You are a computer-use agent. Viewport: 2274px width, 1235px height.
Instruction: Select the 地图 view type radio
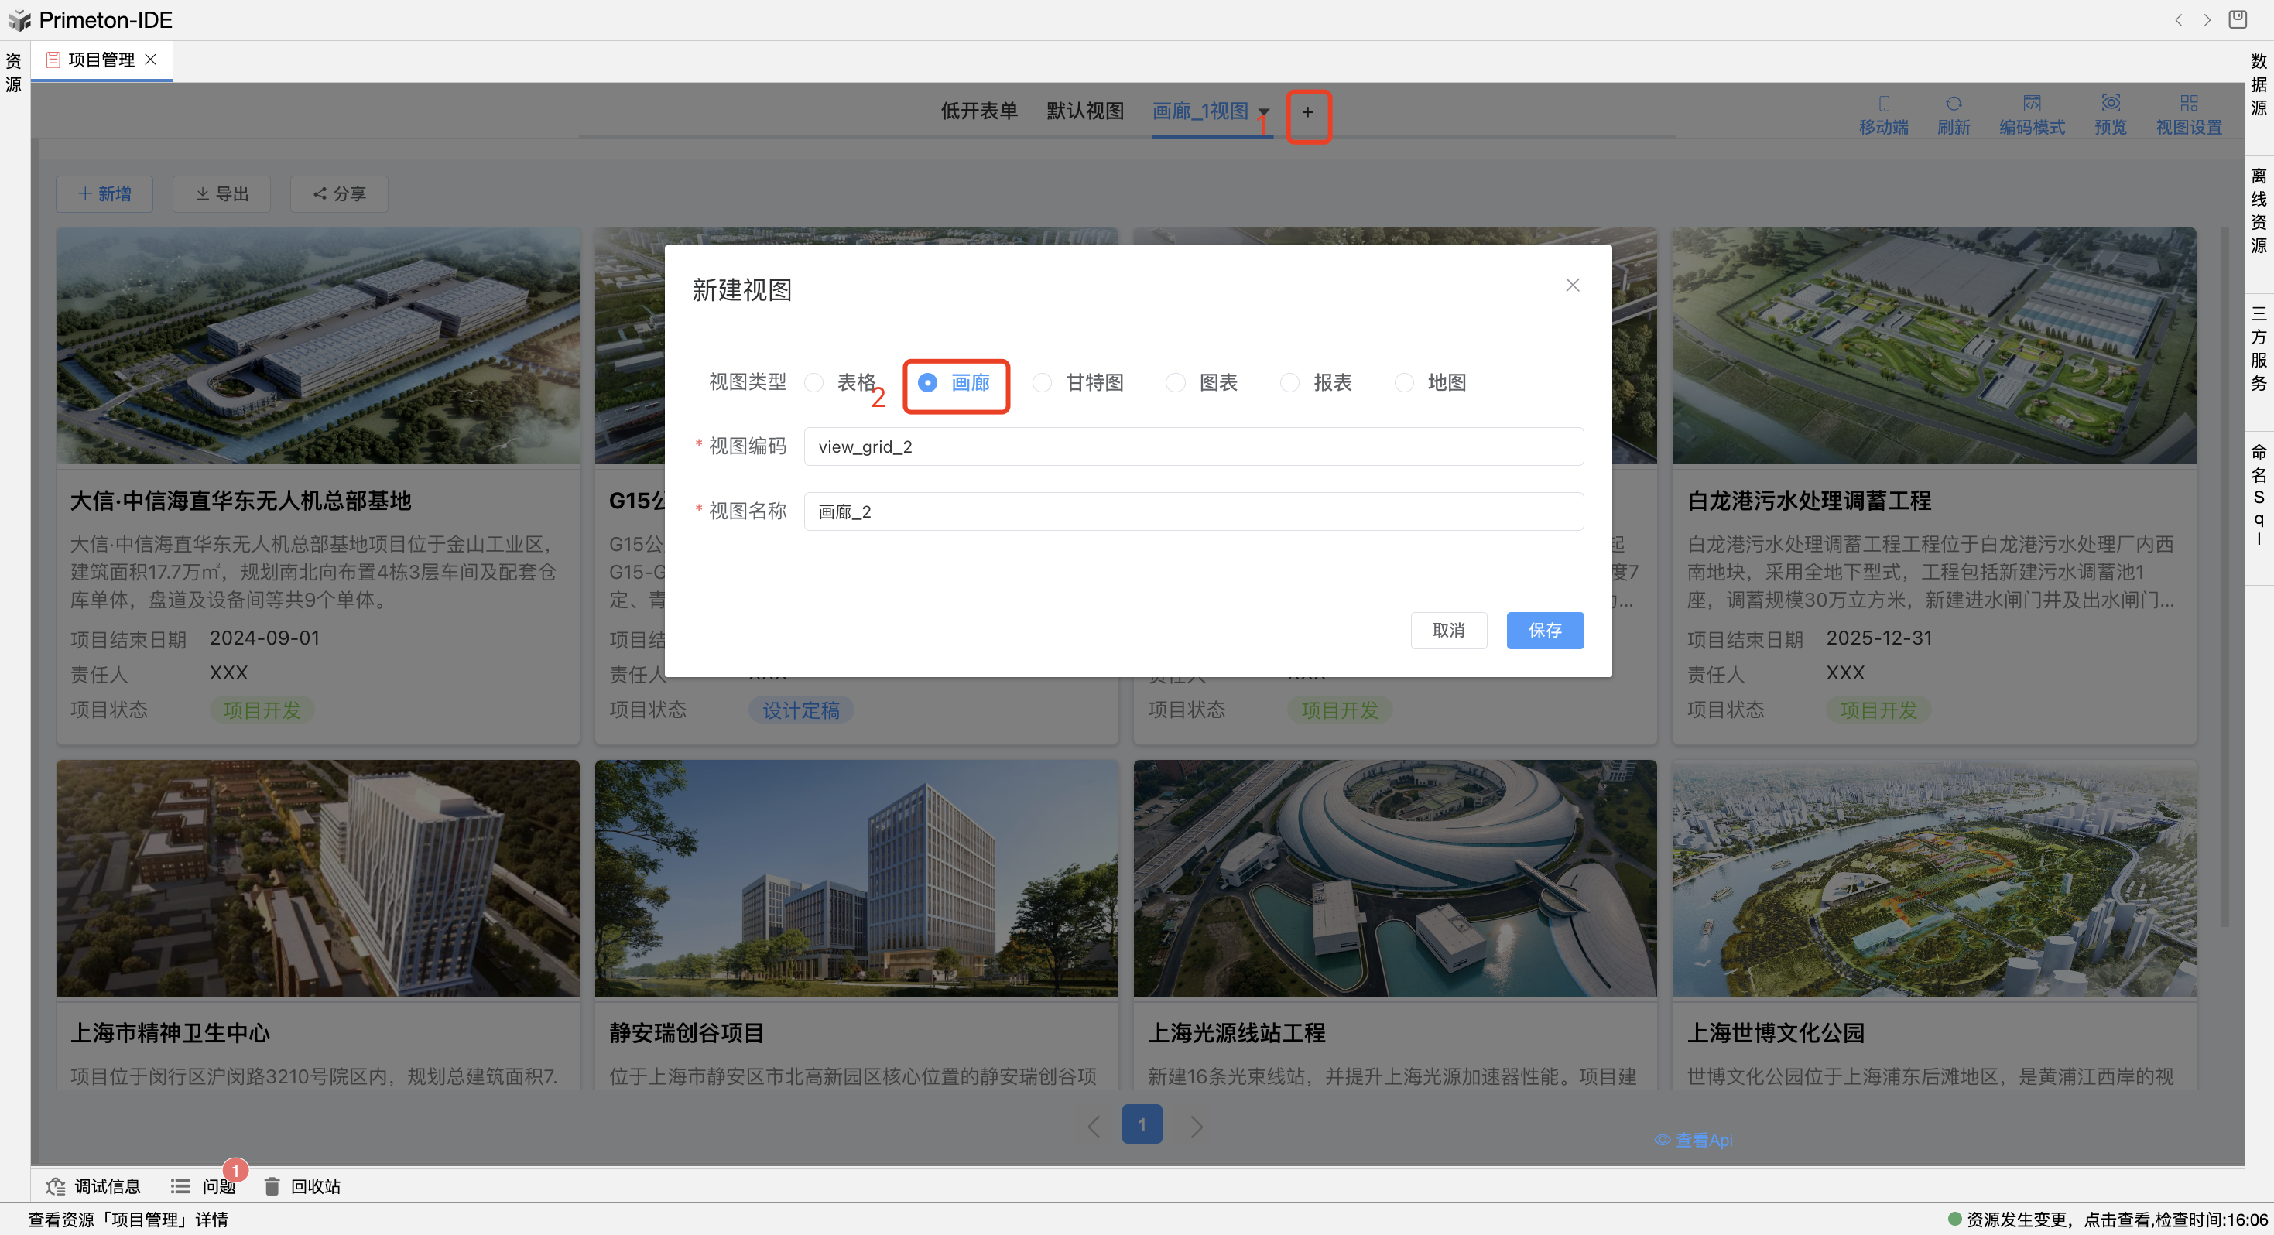[1403, 382]
